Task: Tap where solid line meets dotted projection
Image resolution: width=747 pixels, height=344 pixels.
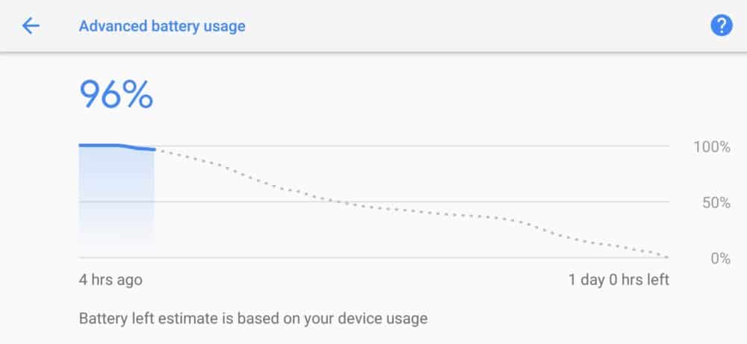Action: tap(155, 149)
